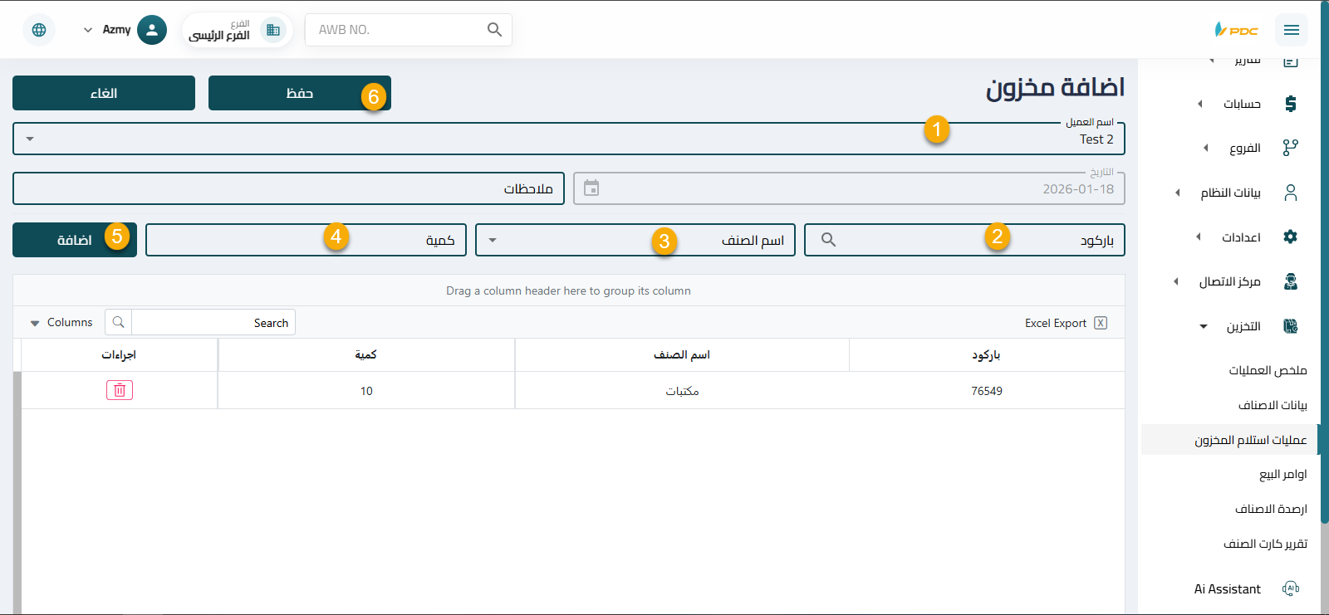The width and height of the screenshot is (1329, 615).
Task: Click the branches icon beside الفروع
Action: coord(1290,148)
